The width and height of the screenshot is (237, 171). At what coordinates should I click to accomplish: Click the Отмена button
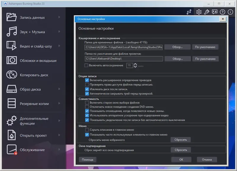click(207, 159)
